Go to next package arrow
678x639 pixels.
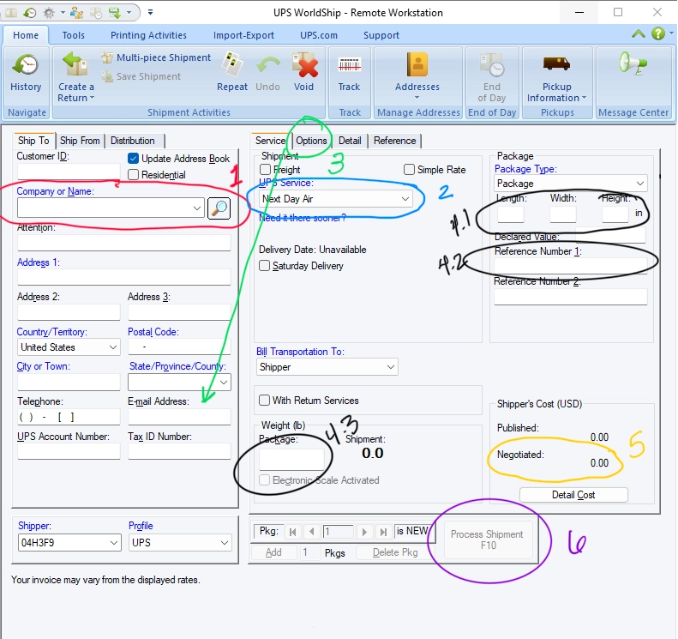point(364,532)
